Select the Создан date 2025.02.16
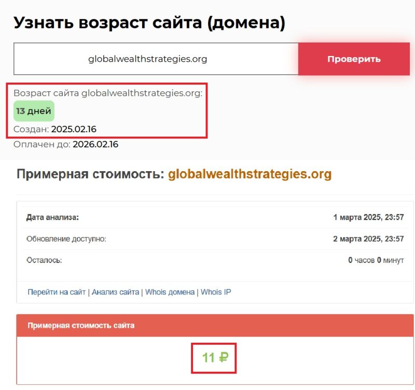The width and height of the screenshot is (415, 390). [74, 129]
